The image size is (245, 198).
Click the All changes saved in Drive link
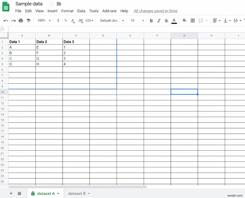coord(155,11)
